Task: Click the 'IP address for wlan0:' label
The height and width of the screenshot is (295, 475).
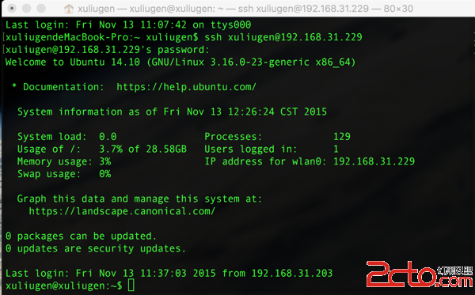Action: [265, 161]
